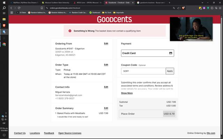Open Contact Us footer link

point(20,133)
